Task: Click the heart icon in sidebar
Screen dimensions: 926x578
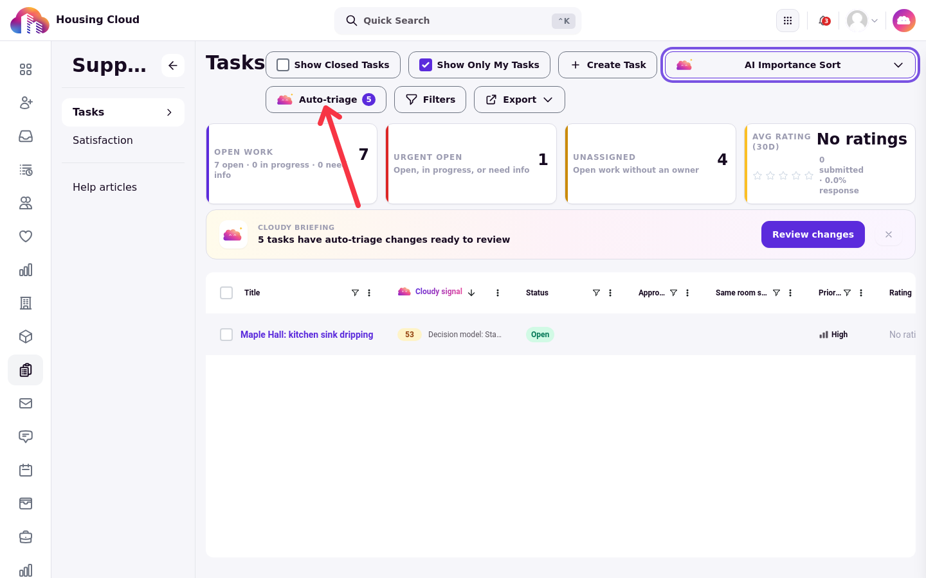Action: click(26, 236)
